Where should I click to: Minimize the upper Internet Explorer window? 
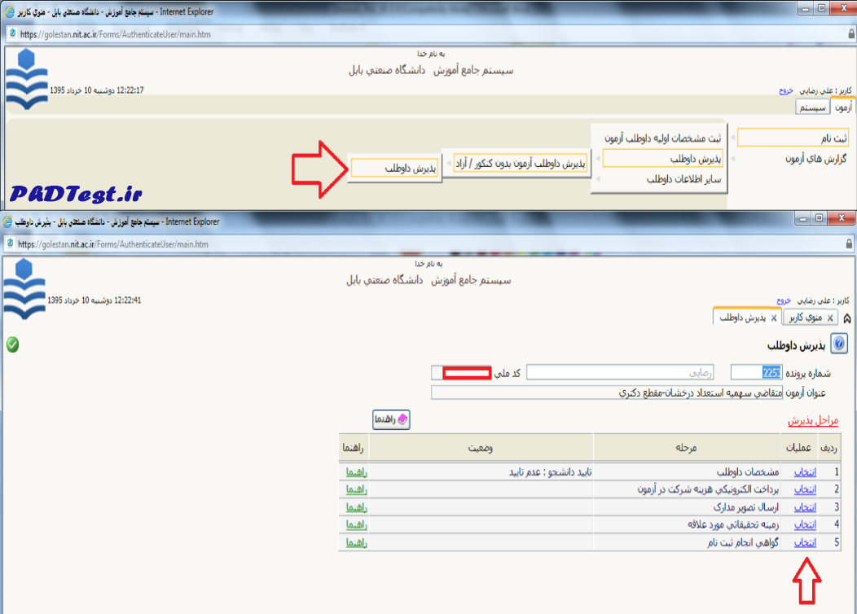tap(805, 8)
